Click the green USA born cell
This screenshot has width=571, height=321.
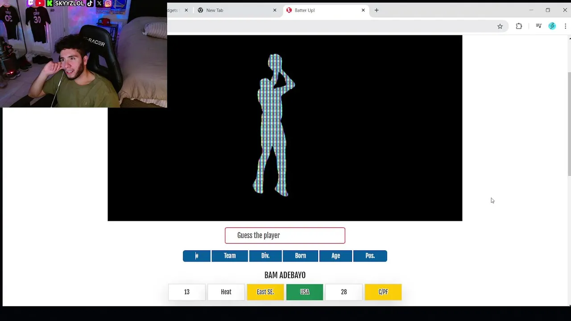click(x=305, y=292)
